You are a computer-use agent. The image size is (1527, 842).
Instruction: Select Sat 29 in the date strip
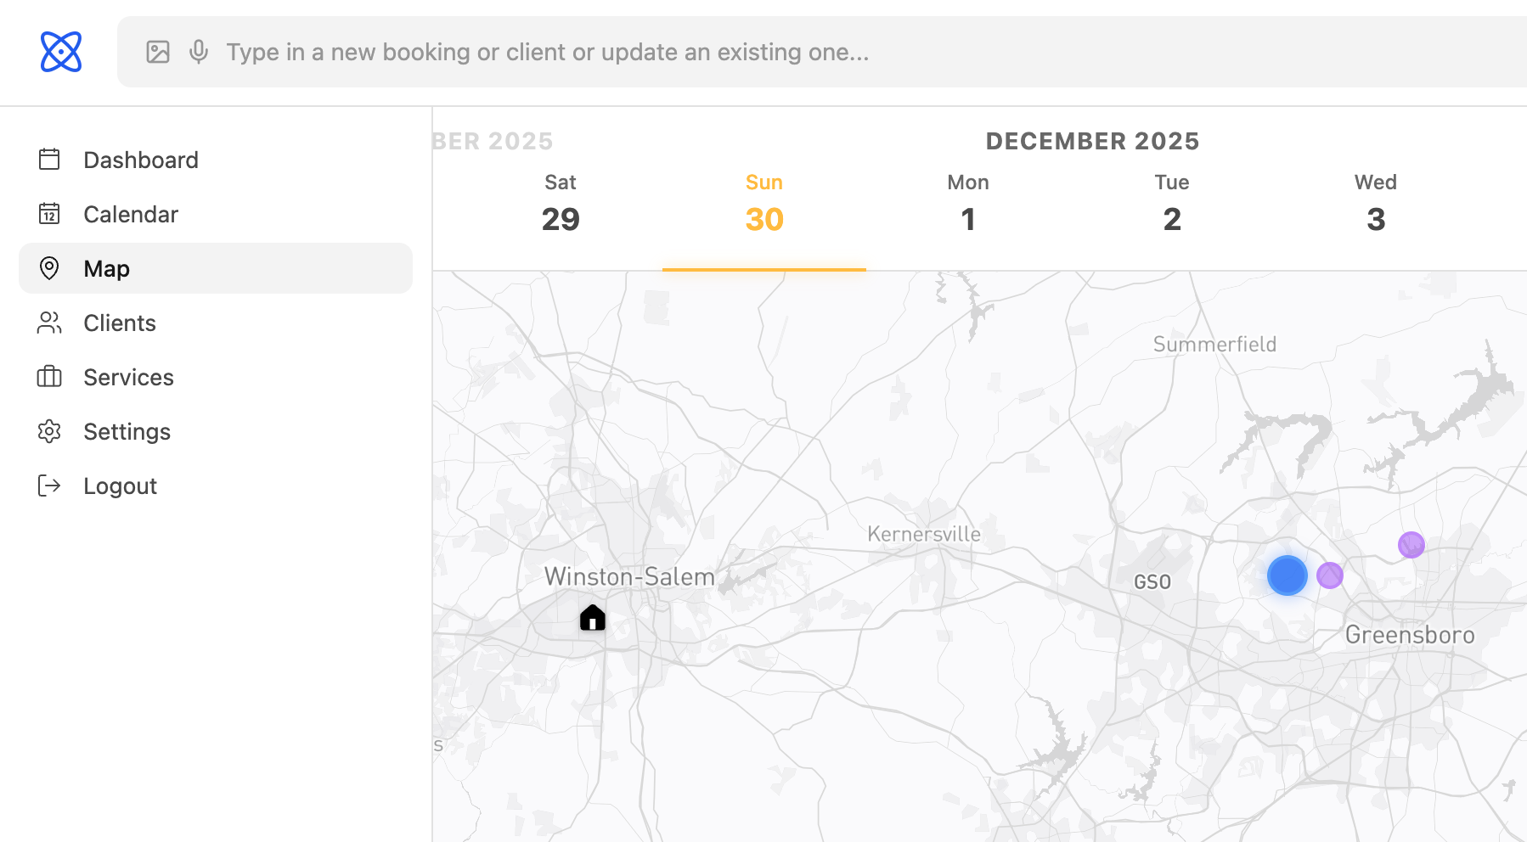pyautogui.click(x=561, y=204)
